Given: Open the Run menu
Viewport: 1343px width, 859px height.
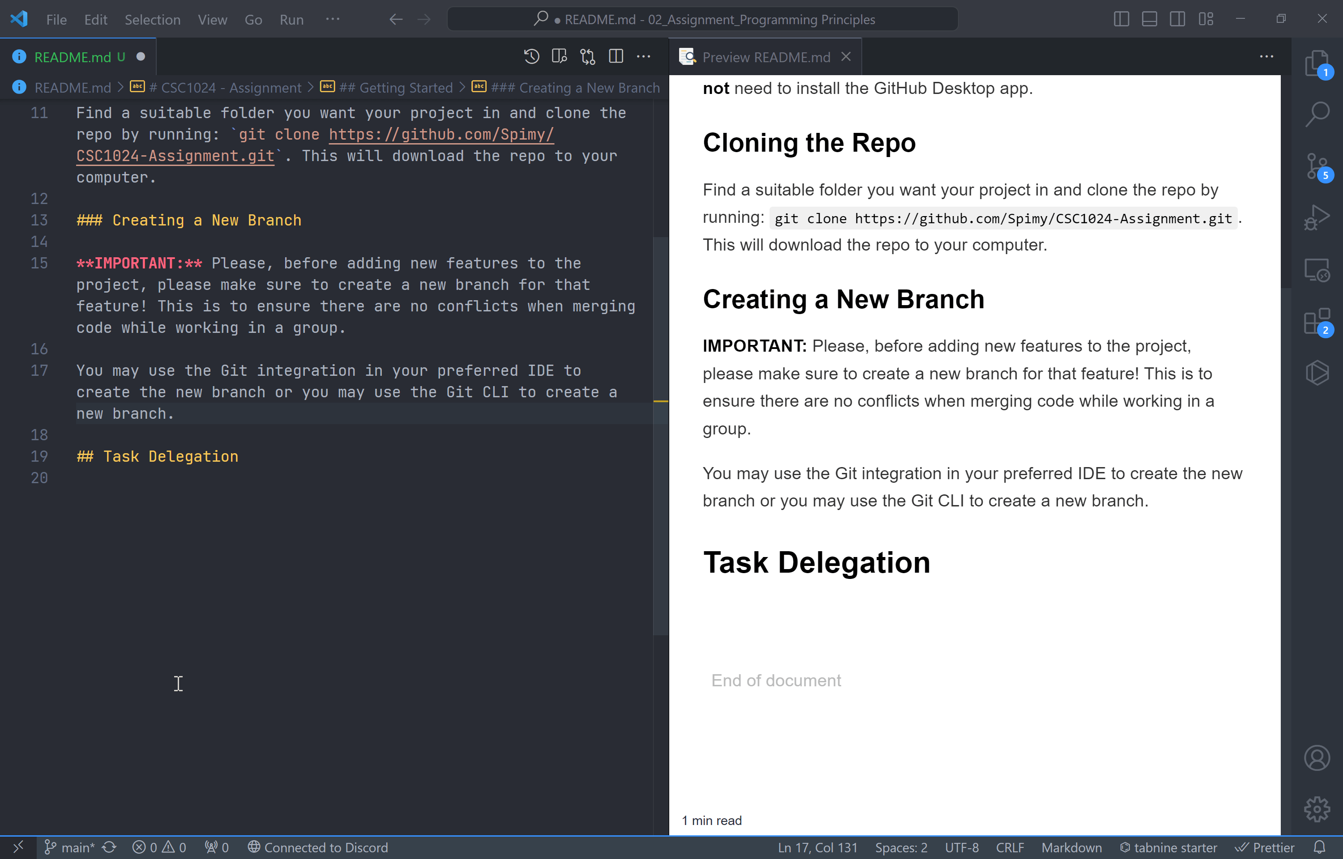Looking at the screenshot, I should [291, 20].
